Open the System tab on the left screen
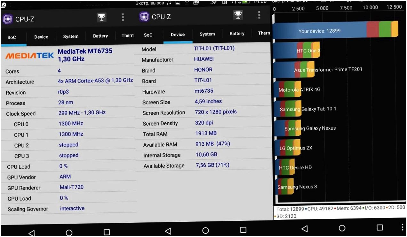This screenshot has height=237, width=407. click(x=71, y=36)
